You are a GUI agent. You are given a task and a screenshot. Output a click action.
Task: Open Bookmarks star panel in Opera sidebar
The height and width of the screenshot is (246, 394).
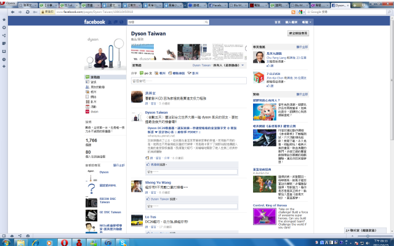[4, 20]
